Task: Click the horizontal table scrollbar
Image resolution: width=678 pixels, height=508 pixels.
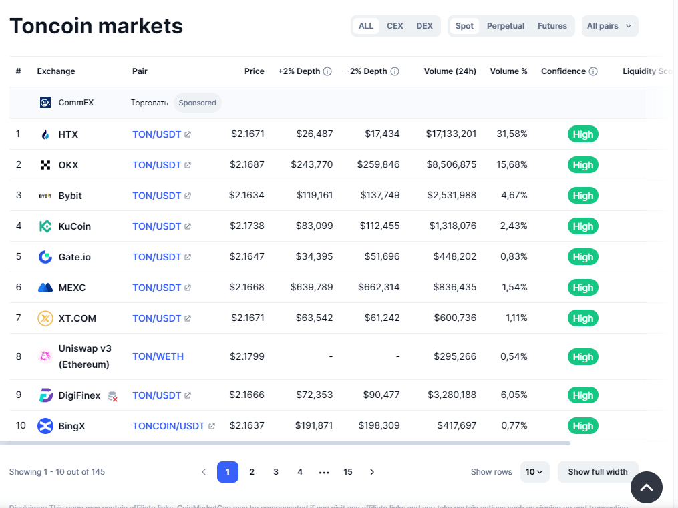Action: pyautogui.click(x=285, y=443)
